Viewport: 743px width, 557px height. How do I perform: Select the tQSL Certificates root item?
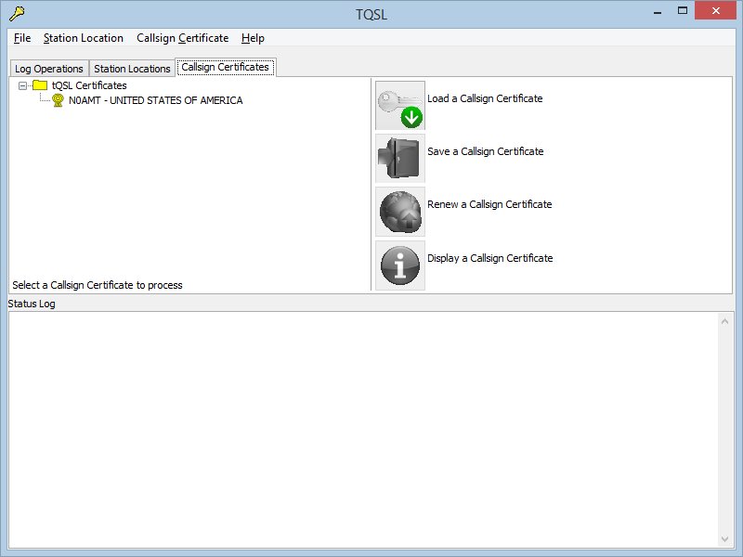pos(89,85)
